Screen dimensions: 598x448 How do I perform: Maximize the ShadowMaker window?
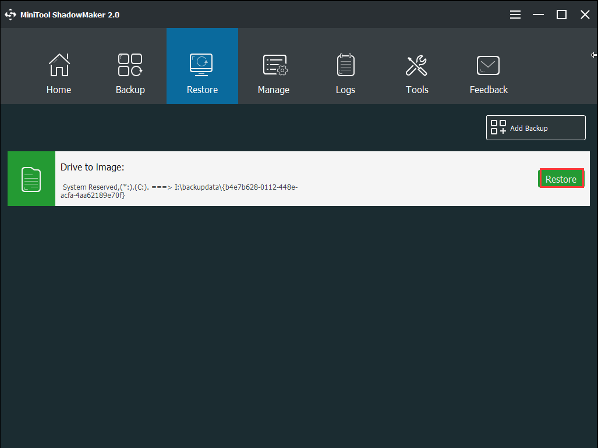coord(561,15)
